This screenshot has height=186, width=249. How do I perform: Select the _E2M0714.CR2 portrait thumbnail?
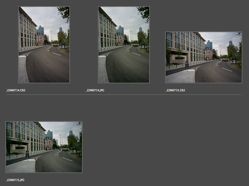click(44, 45)
